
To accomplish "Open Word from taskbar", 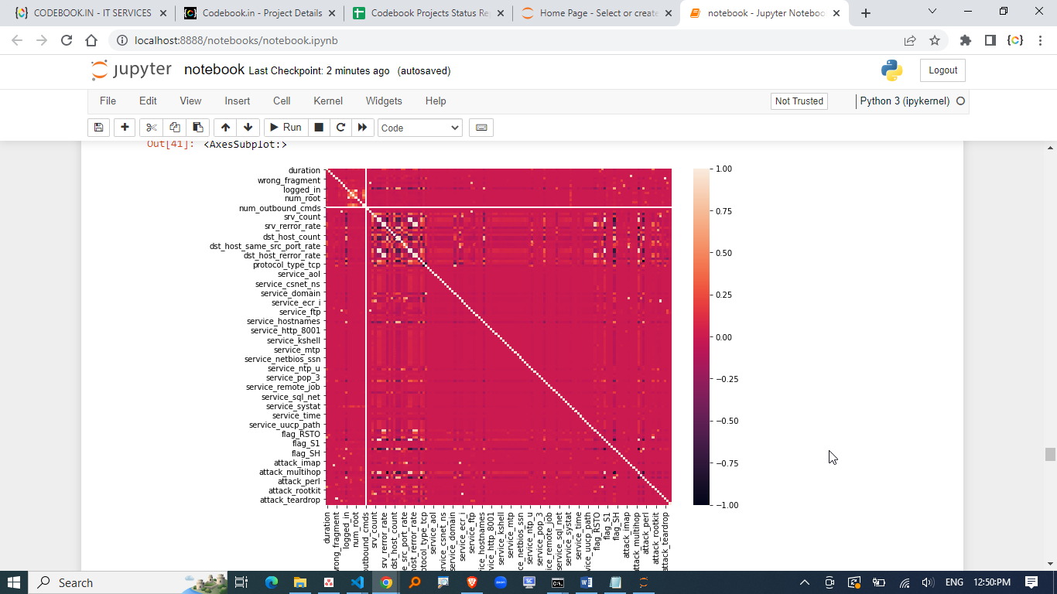I will pyautogui.click(x=587, y=582).
